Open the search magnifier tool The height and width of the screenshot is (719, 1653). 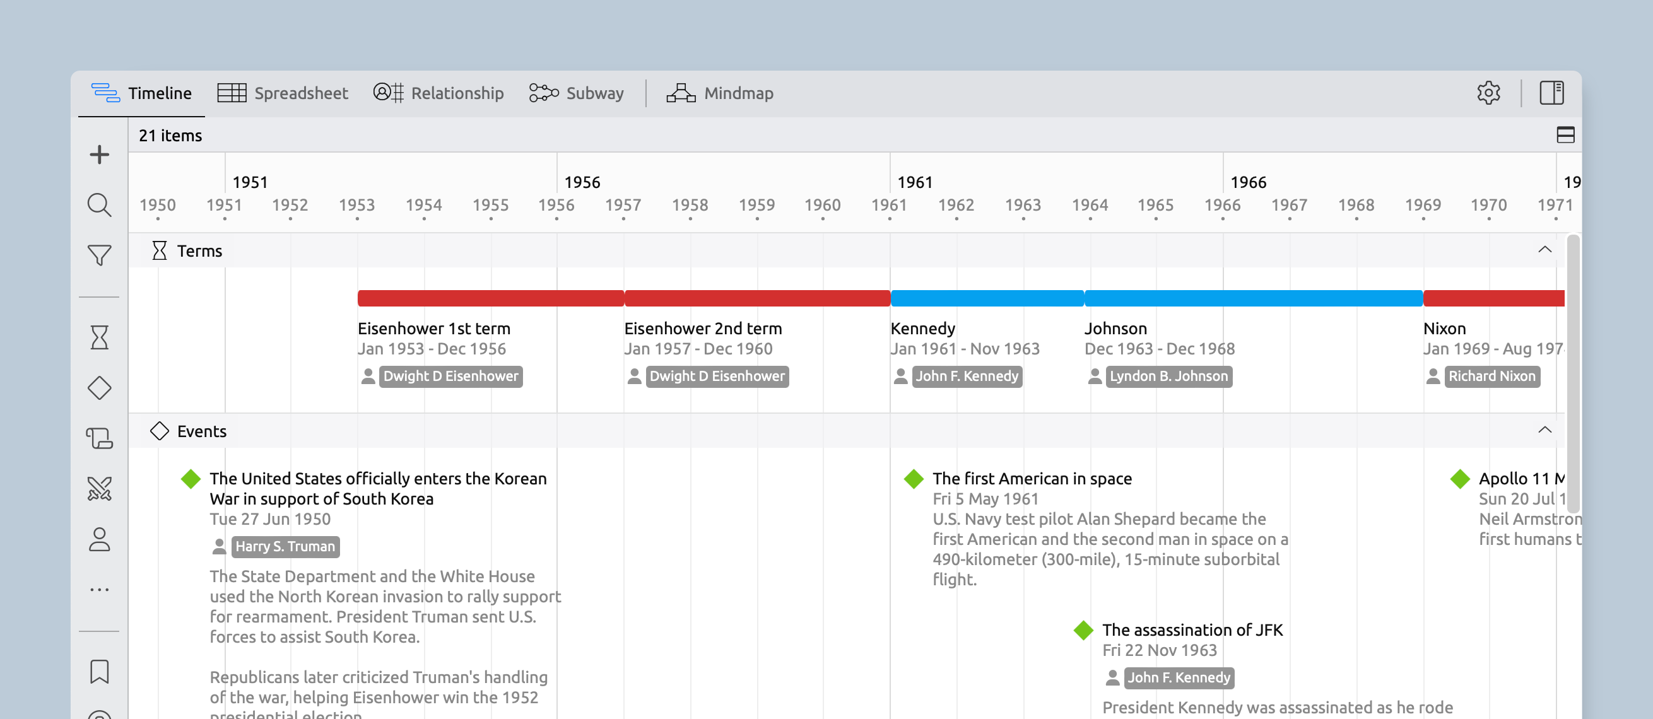(x=100, y=205)
